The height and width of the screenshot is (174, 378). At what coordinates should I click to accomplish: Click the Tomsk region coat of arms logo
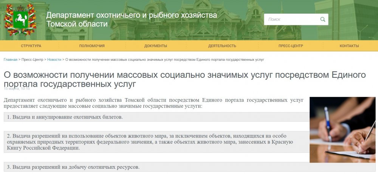point(20,20)
